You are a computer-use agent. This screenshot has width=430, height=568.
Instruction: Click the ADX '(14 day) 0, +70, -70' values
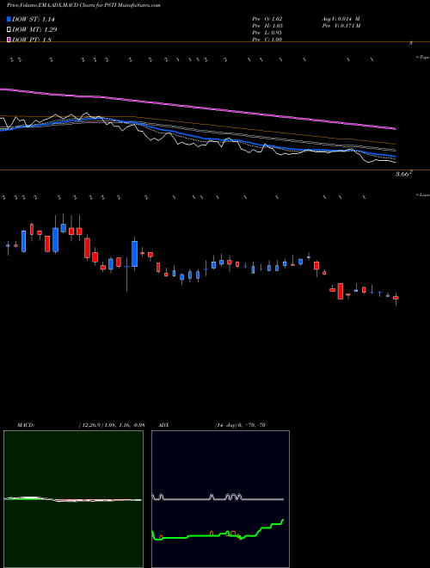(240, 425)
